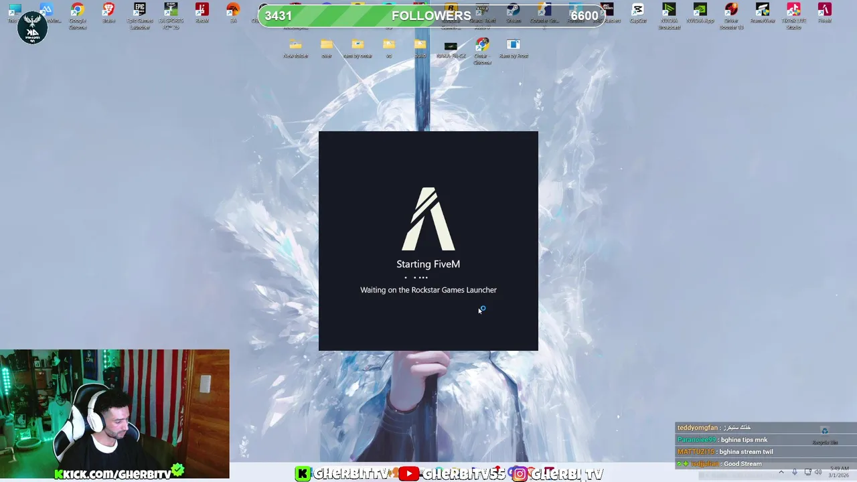Launch Brave browser desktop icon
The image size is (857, 482).
[x=108, y=13]
